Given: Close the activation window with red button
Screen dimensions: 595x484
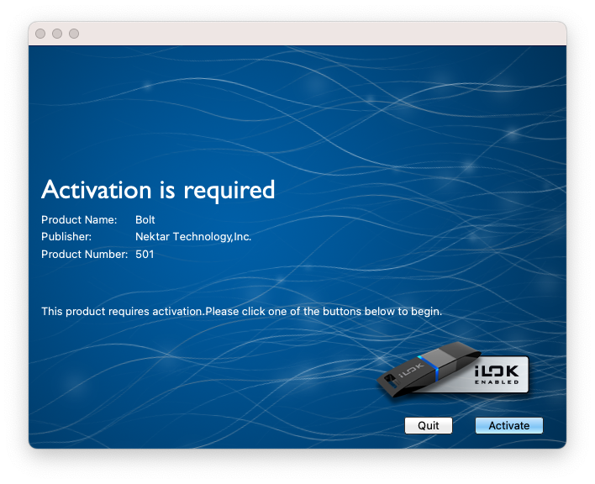Looking at the screenshot, I should point(40,34).
